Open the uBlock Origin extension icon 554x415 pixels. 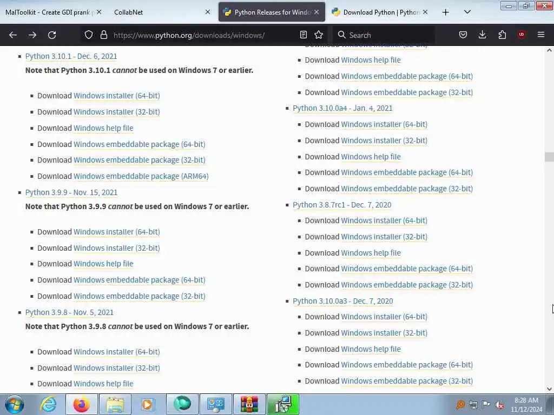click(522, 35)
